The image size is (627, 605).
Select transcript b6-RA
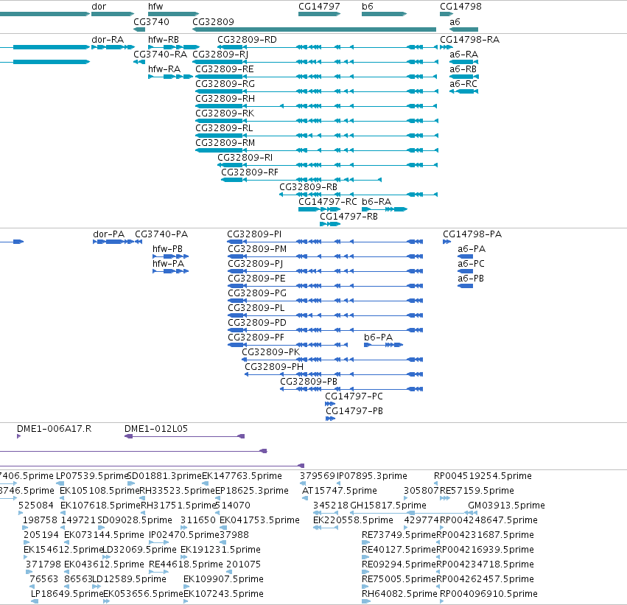coord(376,202)
